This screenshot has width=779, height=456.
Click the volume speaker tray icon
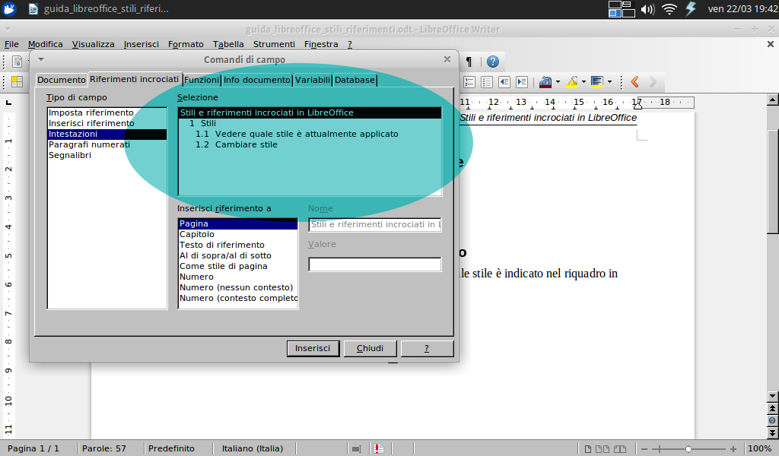point(647,9)
